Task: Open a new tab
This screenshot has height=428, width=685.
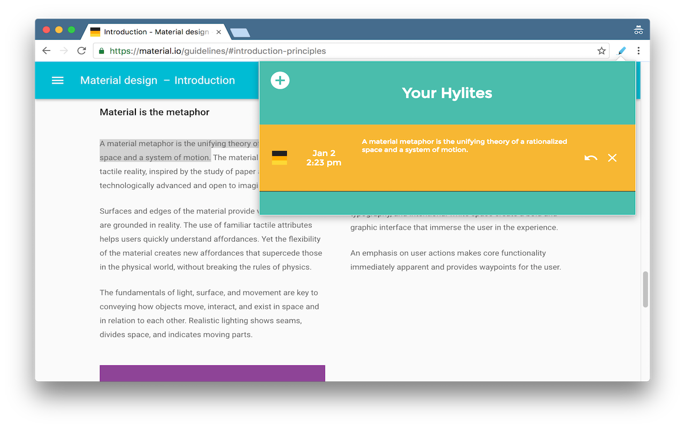Action: [x=240, y=33]
